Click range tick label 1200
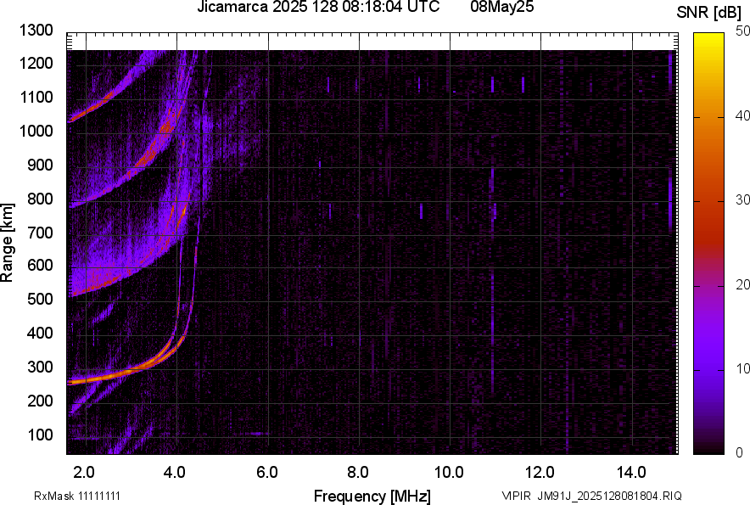750x505 pixels. coord(36,63)
